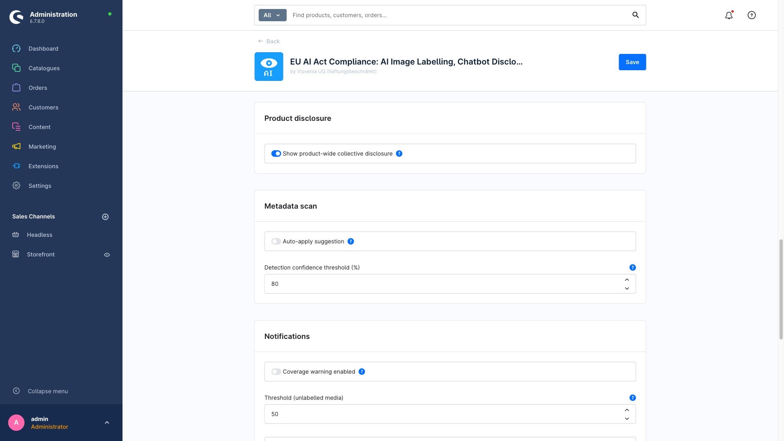Click the Customers people icon
This screenshot has width=784, height=441.
(x=16, y=107)
